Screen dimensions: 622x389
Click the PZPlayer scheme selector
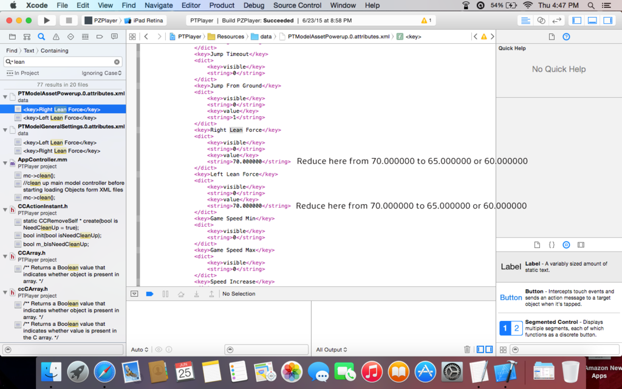(101, 21)
